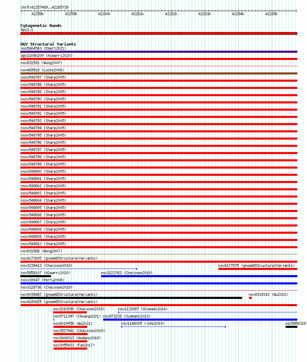Click nssv548798 (Sharp2005) entry
Image resolution: width=307 pixels, height=362 pixels.
pyautogui.click(x=43, y=157)
